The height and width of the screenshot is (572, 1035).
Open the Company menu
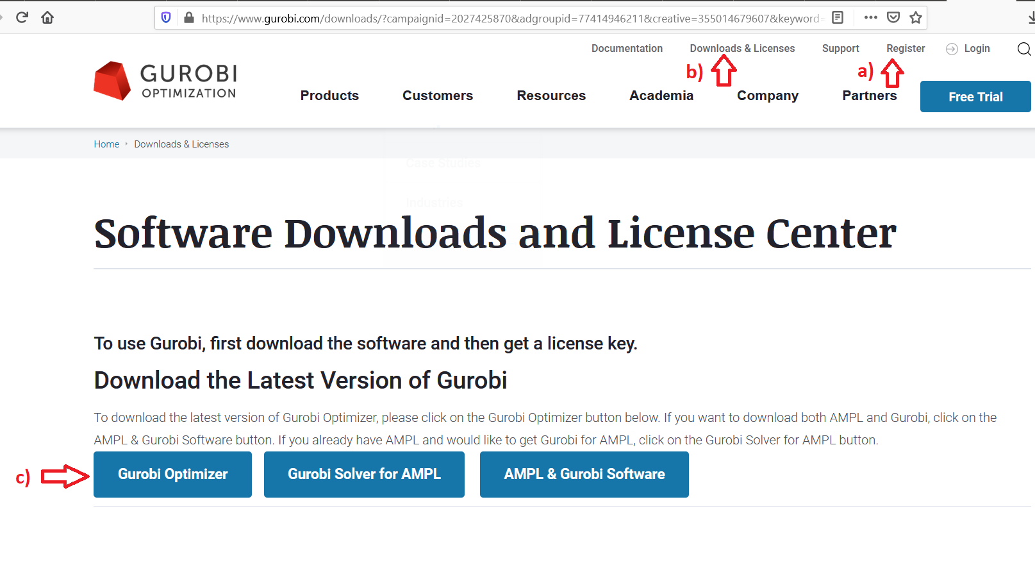click(x=768, y=96)
